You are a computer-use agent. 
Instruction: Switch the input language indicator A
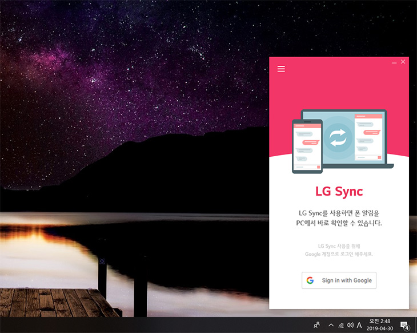point(359,325)
